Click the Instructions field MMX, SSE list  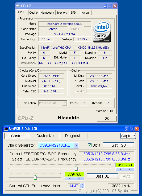(x=75, y=63)
